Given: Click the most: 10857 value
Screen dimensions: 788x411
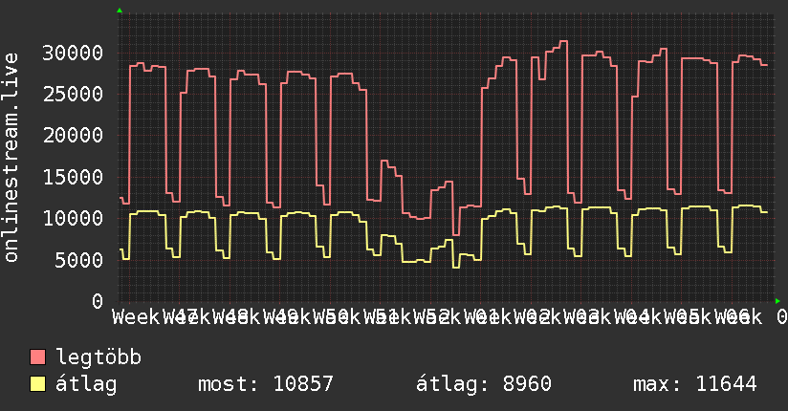Looking at the screenshot, I should (265, 384).
